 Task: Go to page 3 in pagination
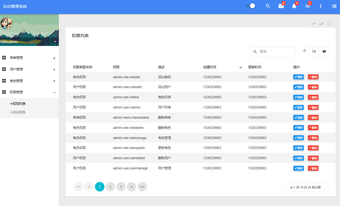(x=121, y=187)
